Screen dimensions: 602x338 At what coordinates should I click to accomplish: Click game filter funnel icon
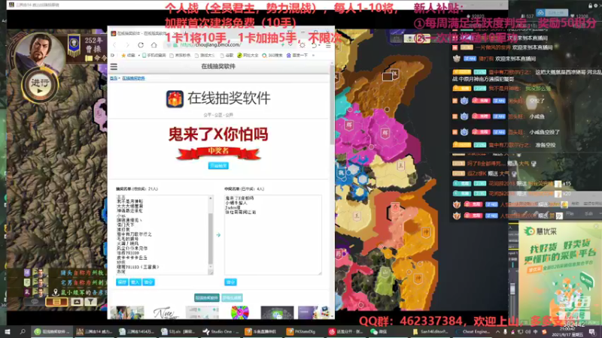(90, 302)
